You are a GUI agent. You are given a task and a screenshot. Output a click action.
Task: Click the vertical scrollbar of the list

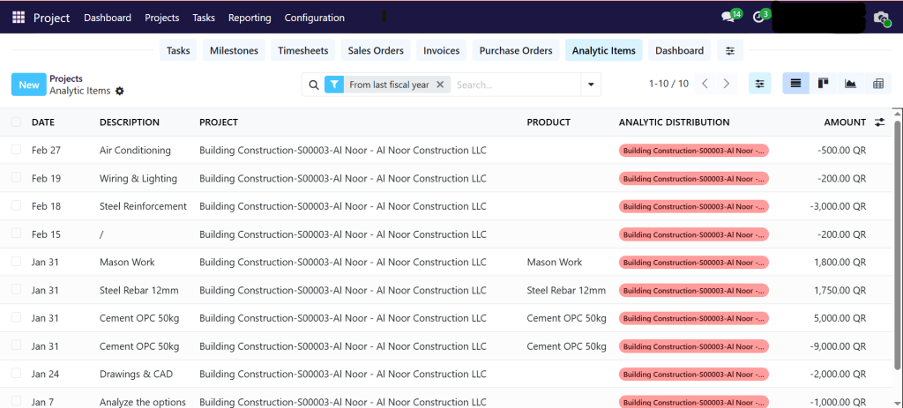897,245
